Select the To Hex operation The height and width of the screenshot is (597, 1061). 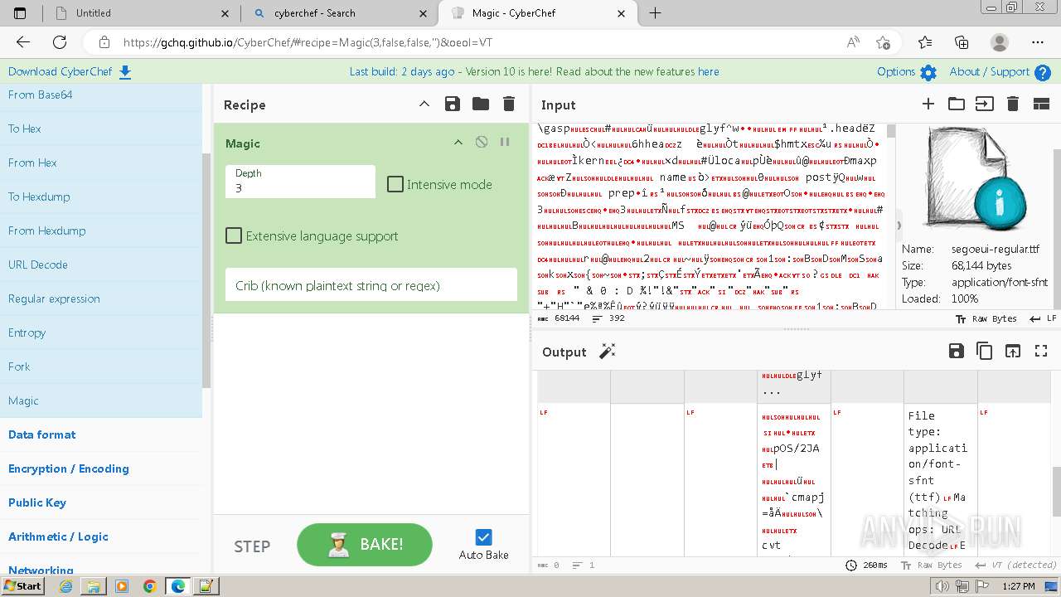pos(101,129)
